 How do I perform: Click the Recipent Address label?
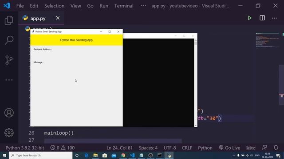click(43, 49)
